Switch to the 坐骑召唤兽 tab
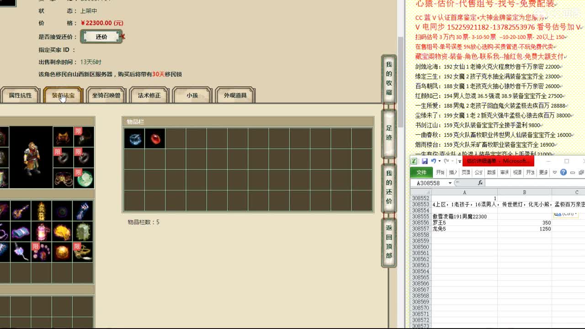Image resolution: width=585 pixels, height=329 pixels. [x=106, y=95]
